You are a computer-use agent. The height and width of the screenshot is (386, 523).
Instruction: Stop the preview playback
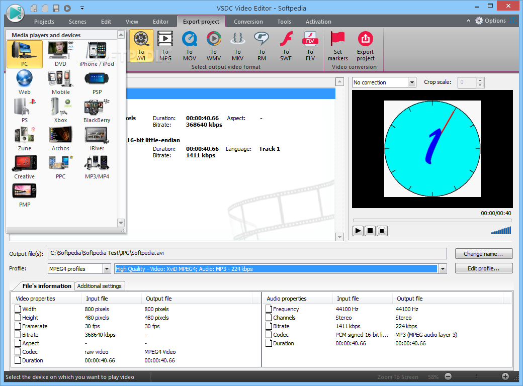(370, 231)
